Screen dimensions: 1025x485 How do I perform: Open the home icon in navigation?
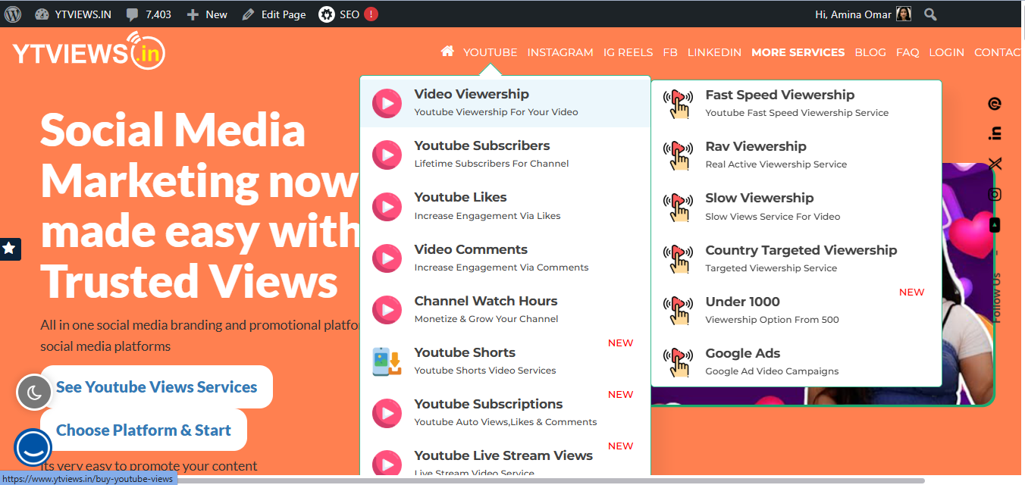pyautogui.click(x=447, y=52)
